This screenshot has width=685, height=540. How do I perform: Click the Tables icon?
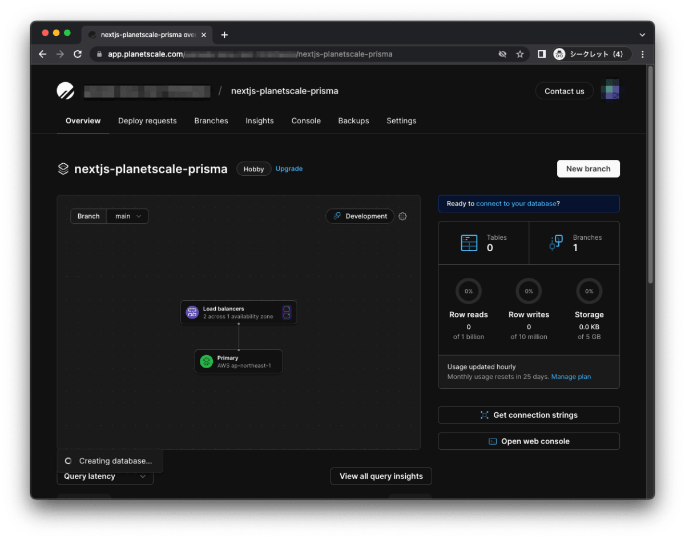click(x=469, y=243)
